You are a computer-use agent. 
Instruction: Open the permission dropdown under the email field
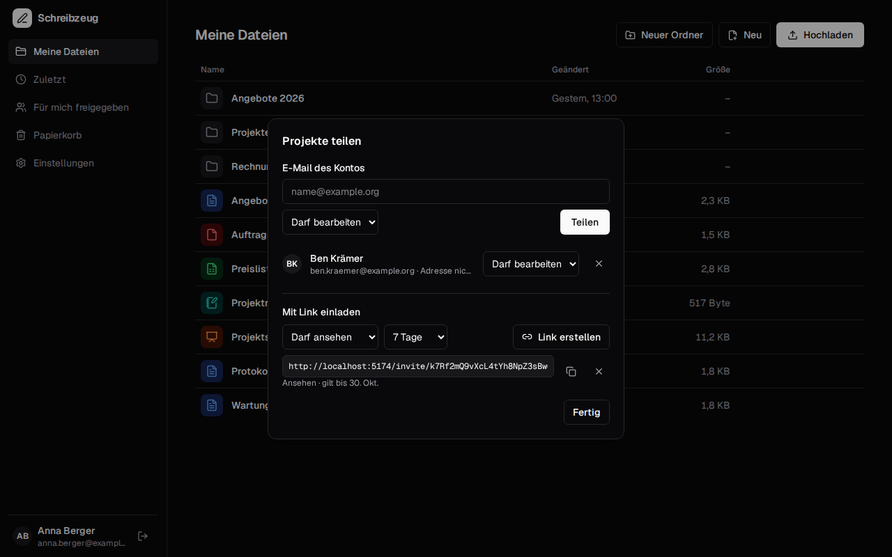click(330, 222)
